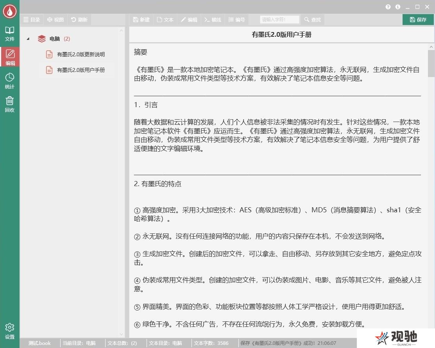Click status bar entry 当前目录: 电脑
435x348 pixels.
[79, 343]
